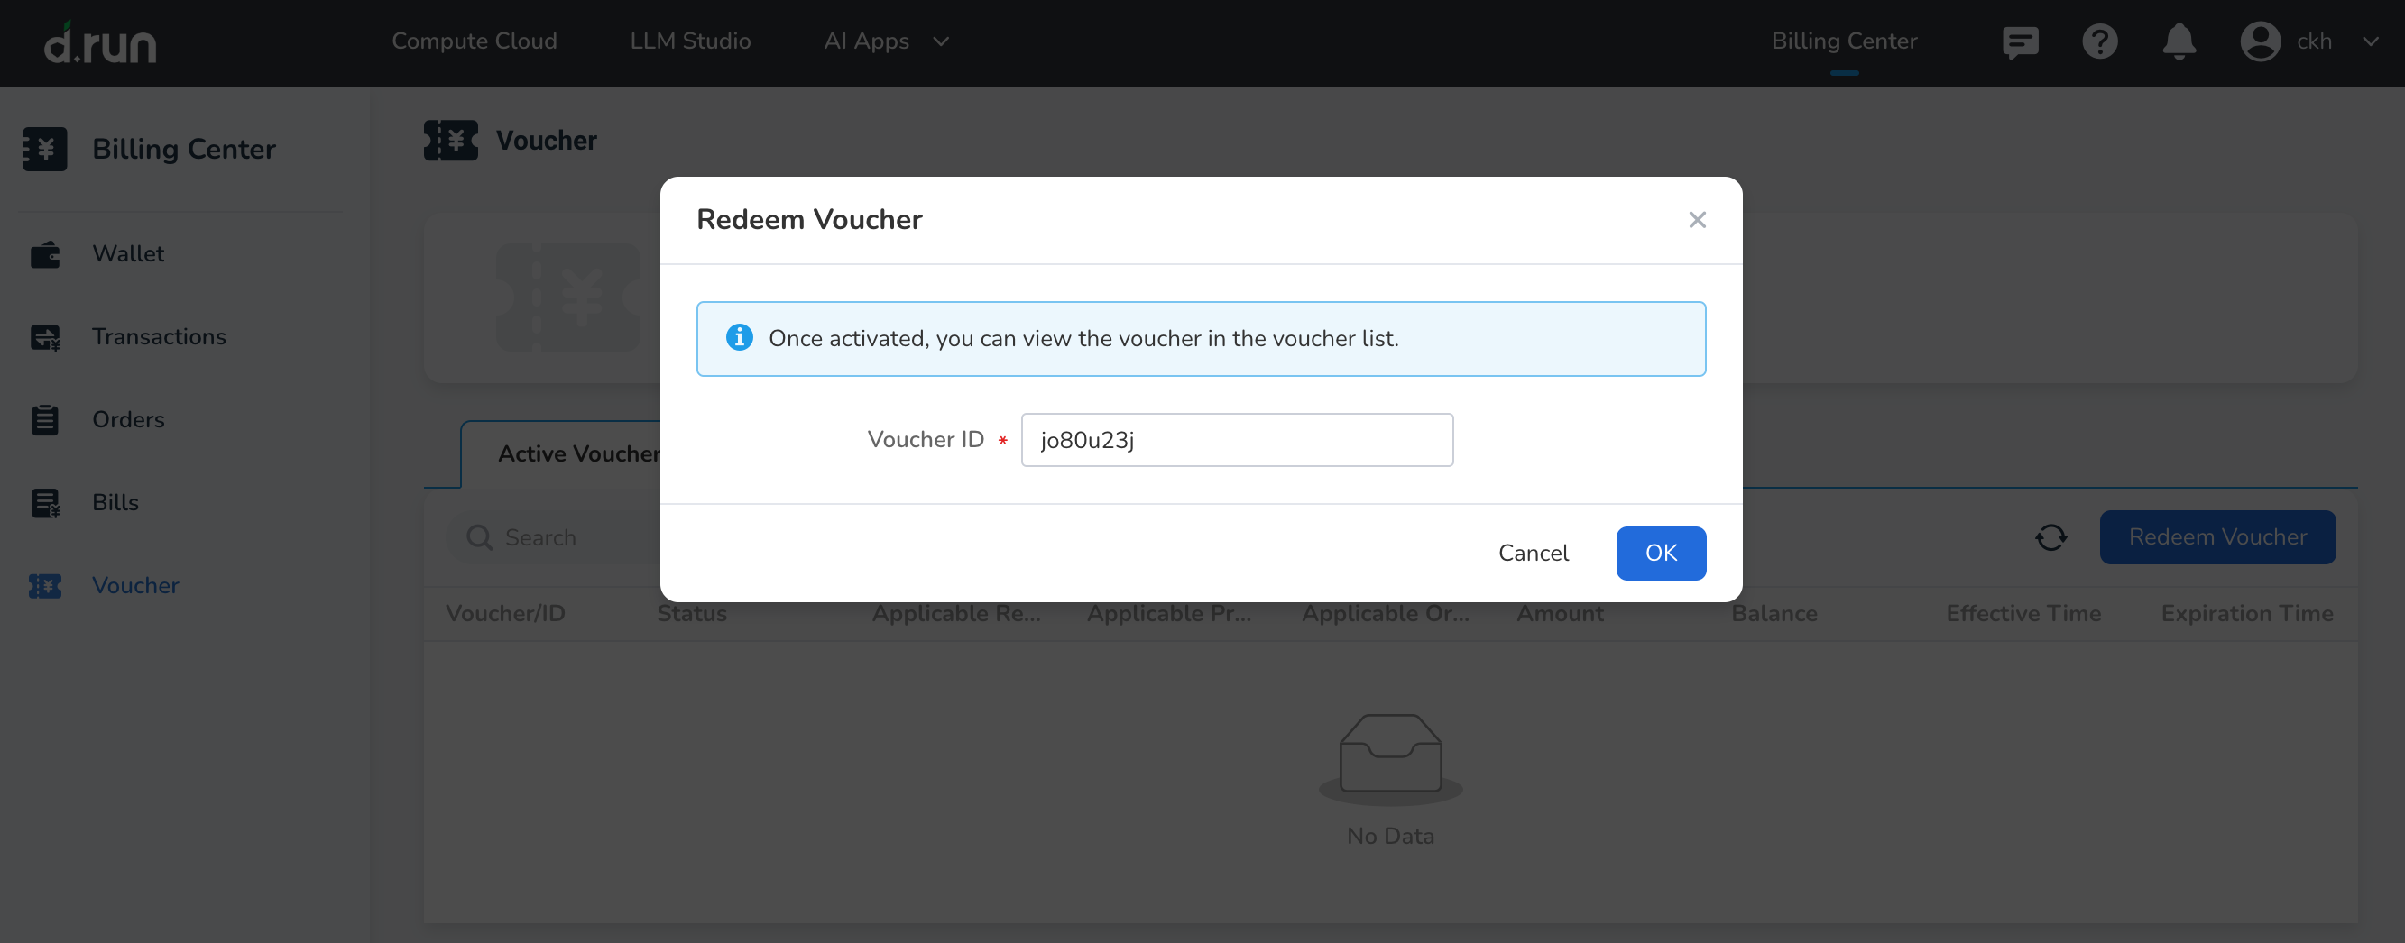This screenshot has height=943, width=2405.
Task: Open Orders in the sidebar
Action: coord(128,420)
